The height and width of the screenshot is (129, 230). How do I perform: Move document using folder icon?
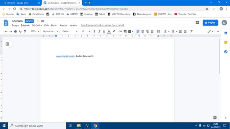(43, 21)
